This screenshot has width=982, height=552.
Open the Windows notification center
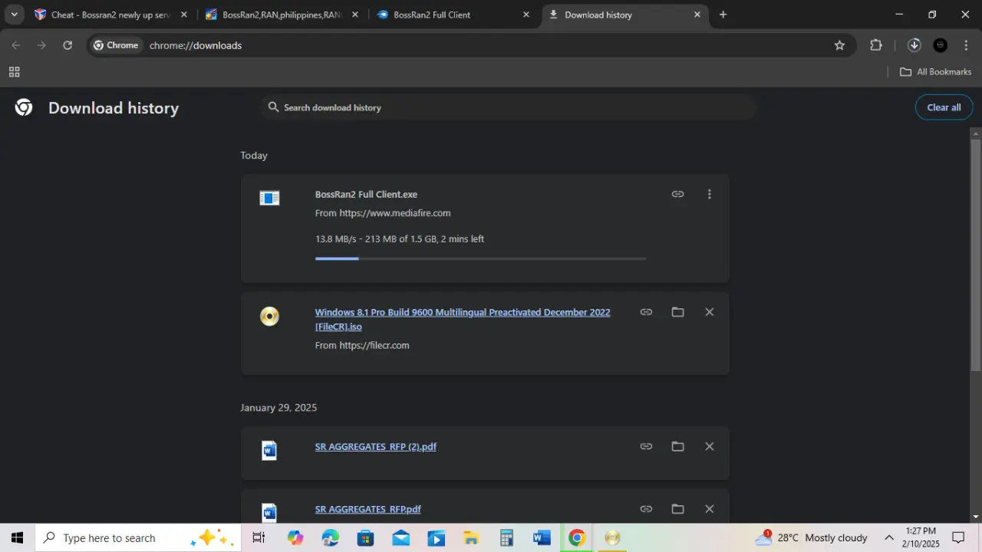pos(958,537)
